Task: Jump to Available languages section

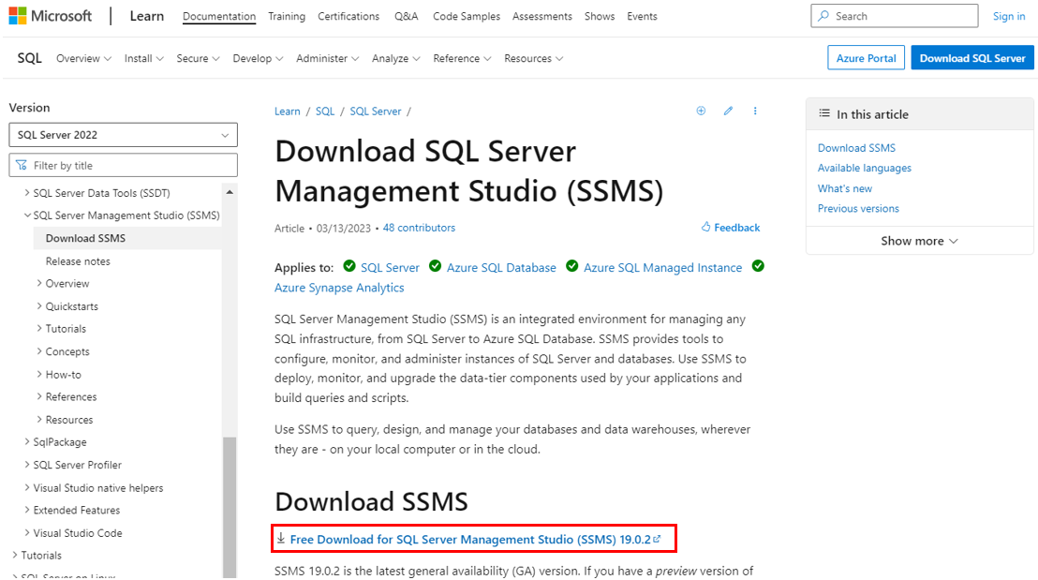Action: (865, 168)
